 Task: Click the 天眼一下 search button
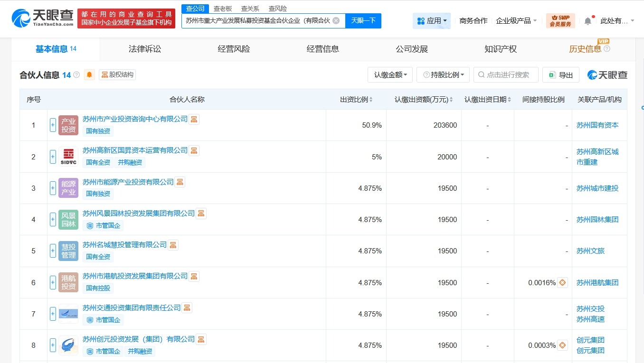(x=363, y=20)
